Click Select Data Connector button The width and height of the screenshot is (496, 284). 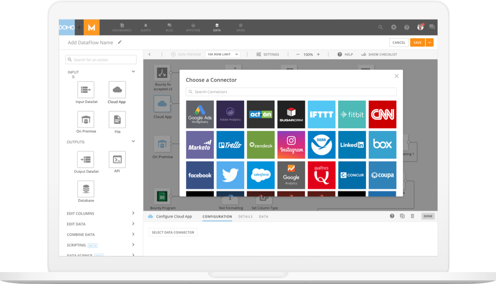coord(173,233)
